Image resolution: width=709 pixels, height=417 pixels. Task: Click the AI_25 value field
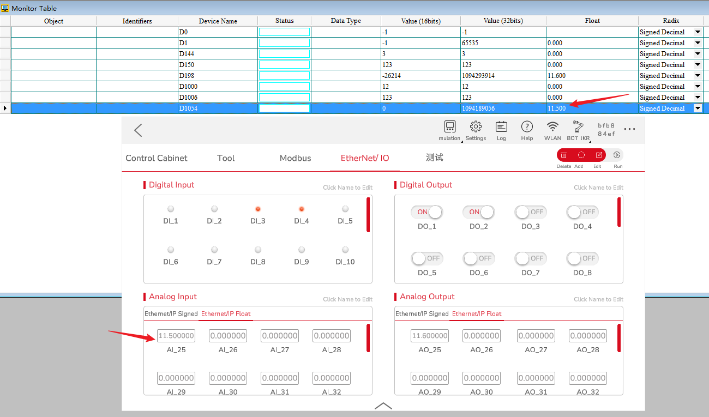[x=176, y=336]
